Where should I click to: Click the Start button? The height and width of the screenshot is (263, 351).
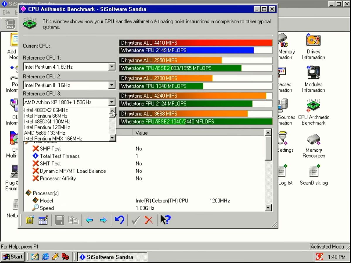click(13, 257)
